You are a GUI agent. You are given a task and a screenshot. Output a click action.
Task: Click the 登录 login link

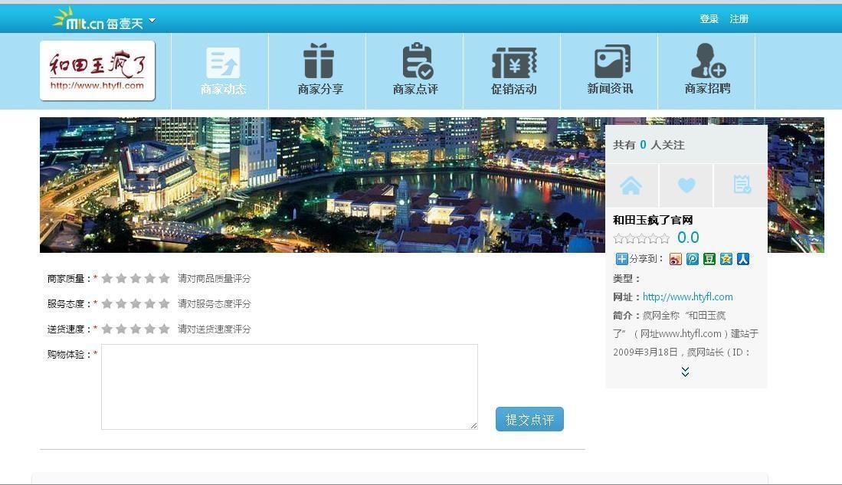pos(709,19)
